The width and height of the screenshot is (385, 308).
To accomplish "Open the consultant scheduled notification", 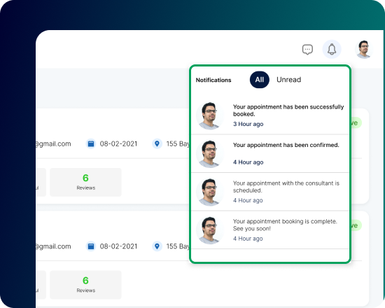I will point(270,192).
